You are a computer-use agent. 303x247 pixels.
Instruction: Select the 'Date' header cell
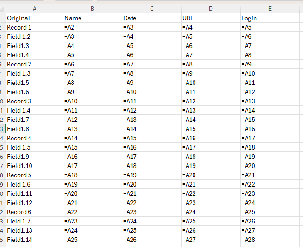tap(151, 18)
